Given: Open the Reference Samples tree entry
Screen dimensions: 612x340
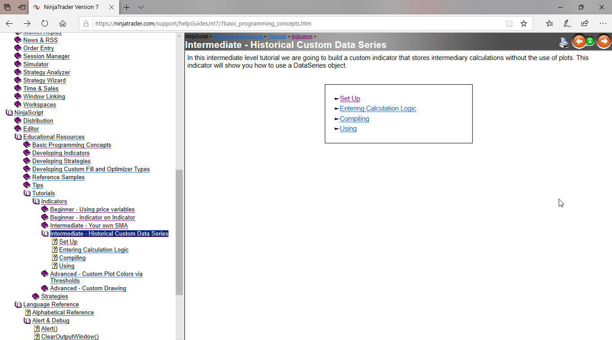Looking at the screenshot, I should click(x=58, y=177).
